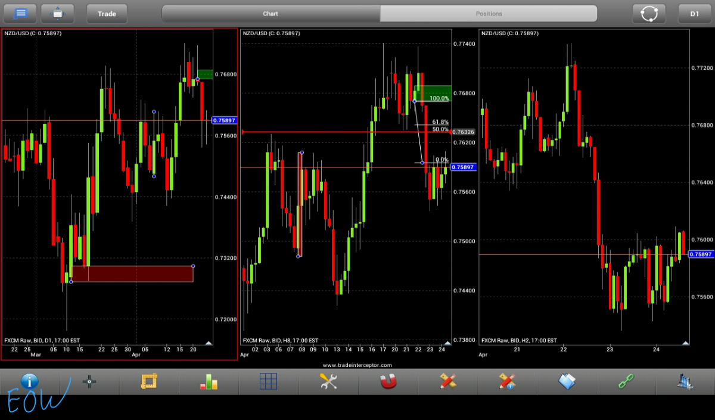The width and height of the screenshot is (715, 420).
Task: Select the 0.76326 red line price label
Action: point(463,132)
